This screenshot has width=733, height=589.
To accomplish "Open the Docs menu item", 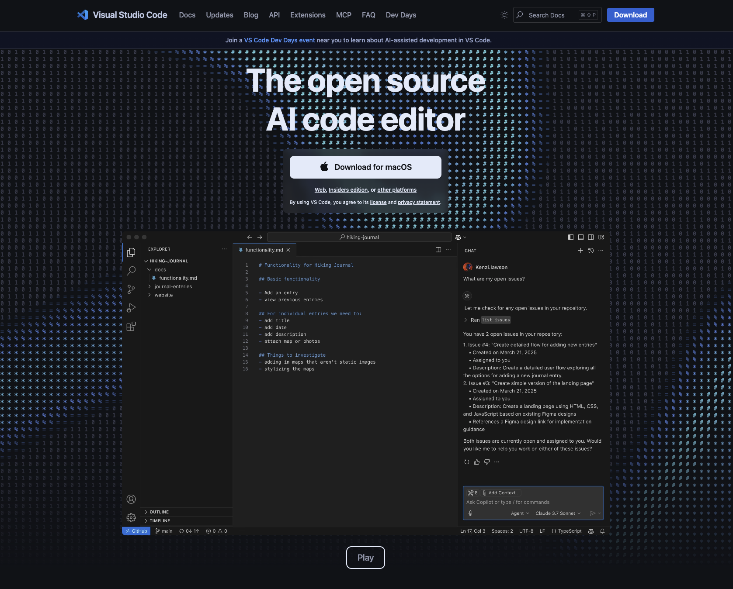I will pyautogui.click(x=187, y=15).
